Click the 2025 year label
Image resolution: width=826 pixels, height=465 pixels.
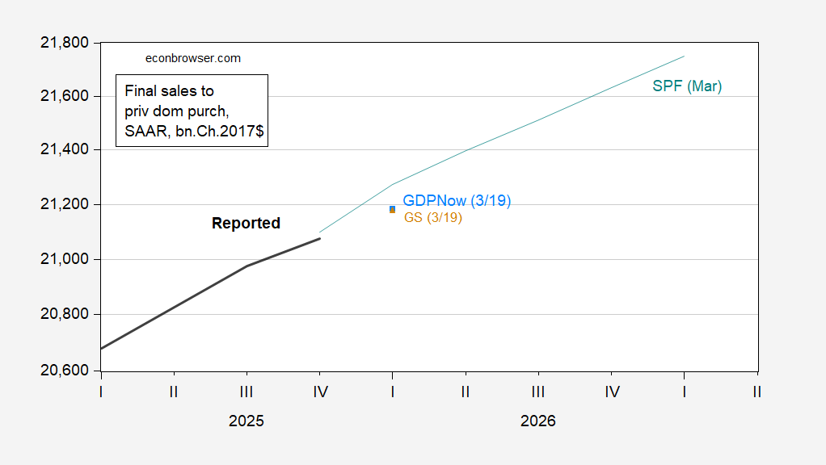click(x=246, y=421)
